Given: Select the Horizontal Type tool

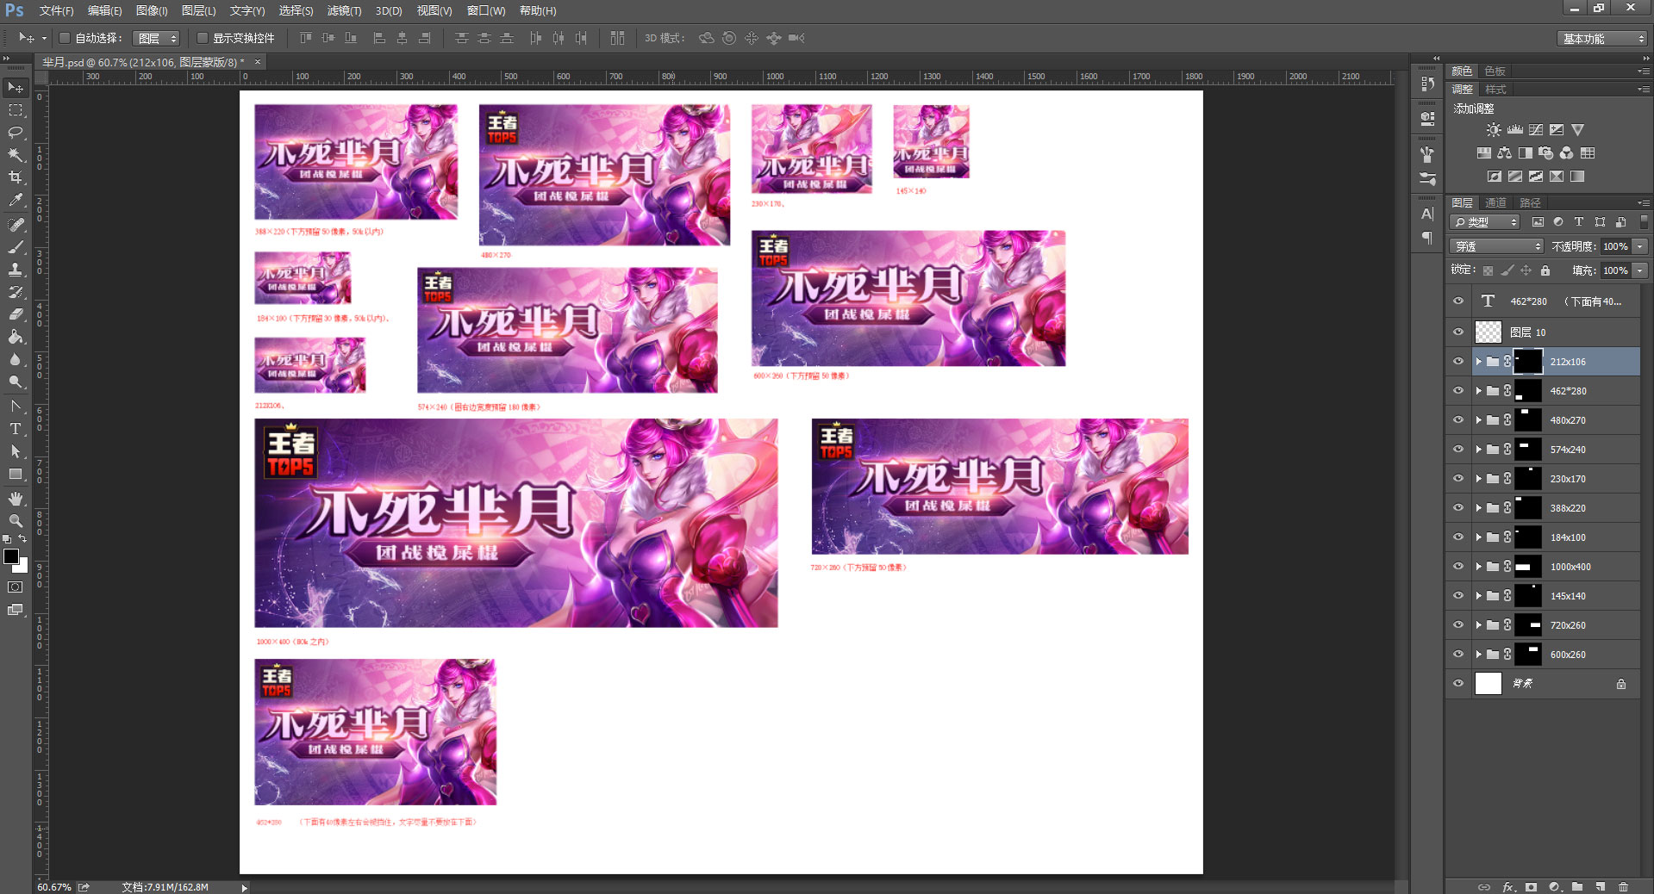Looking at the screenshot, I should 16,429.
